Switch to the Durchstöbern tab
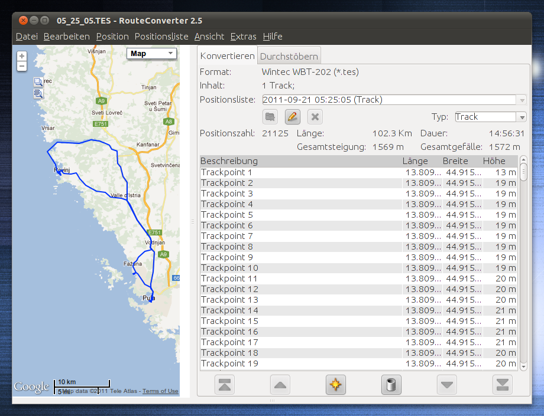The image size is (544, 416). (x=289, y=57)
